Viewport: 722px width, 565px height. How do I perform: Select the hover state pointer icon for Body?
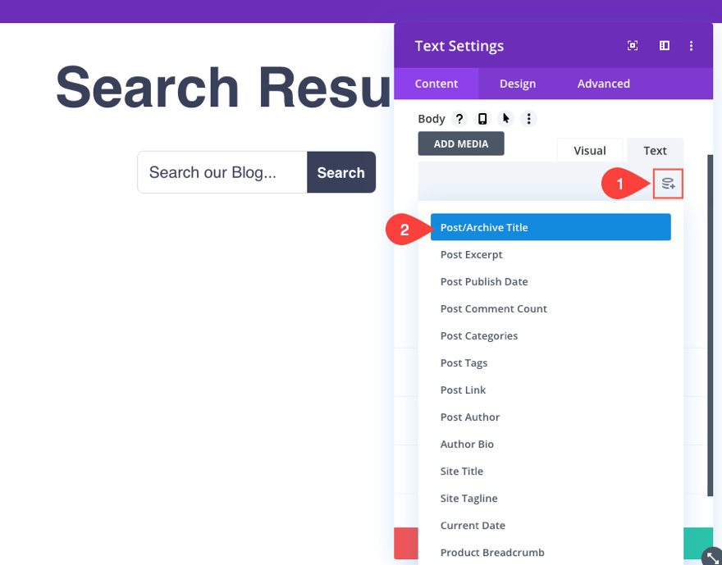pos(505,118)
